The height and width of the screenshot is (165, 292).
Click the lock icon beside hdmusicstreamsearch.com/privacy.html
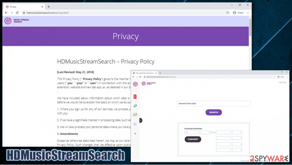(x=24, y=13)
